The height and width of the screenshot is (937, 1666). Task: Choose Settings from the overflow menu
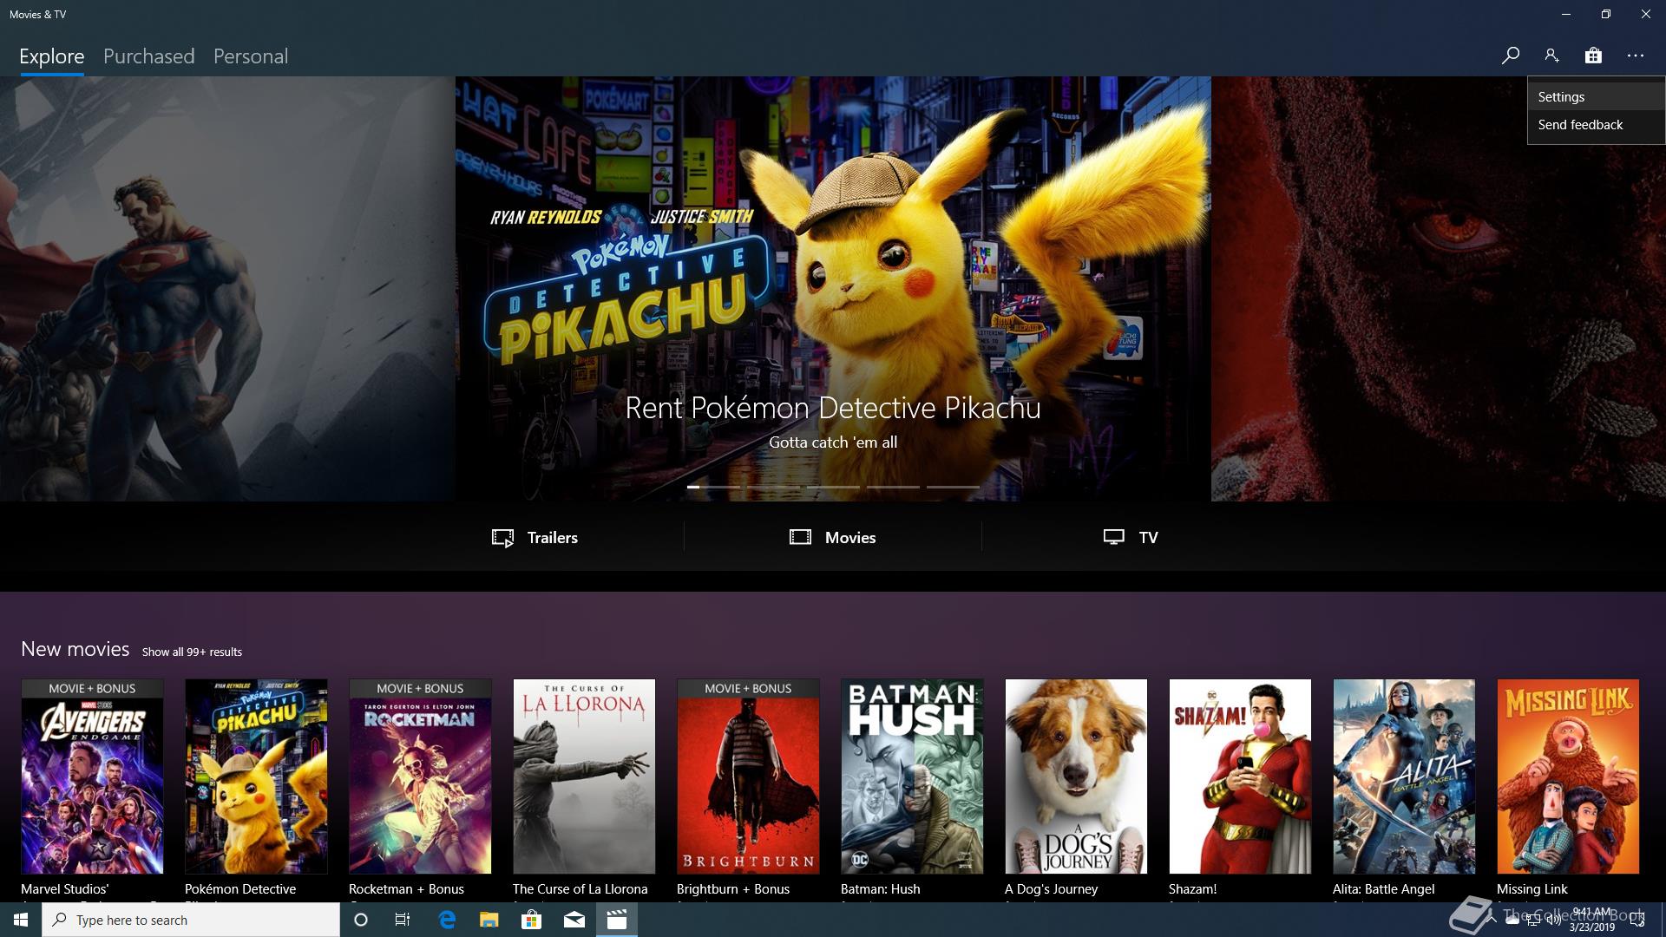click(1596, 97)
